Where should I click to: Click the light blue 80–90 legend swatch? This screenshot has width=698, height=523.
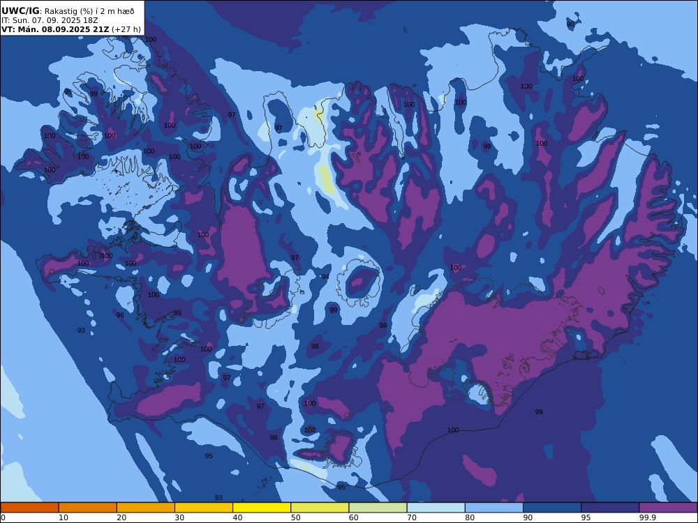[x=494, y=508]
